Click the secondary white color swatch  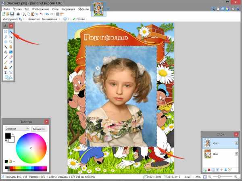12,140
